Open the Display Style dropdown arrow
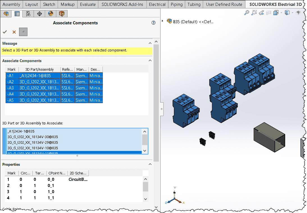307x213 pixels. click(x=292, y=13)
